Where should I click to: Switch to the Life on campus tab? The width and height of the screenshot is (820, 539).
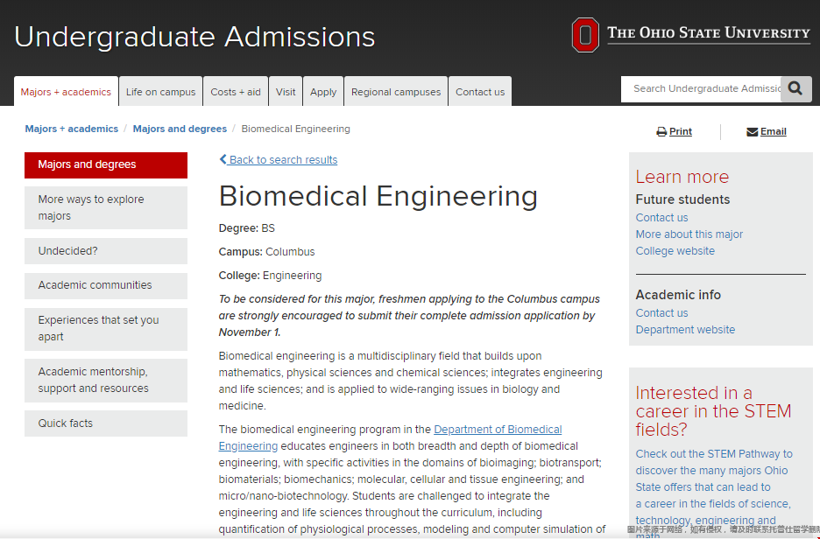coord(160,91)
